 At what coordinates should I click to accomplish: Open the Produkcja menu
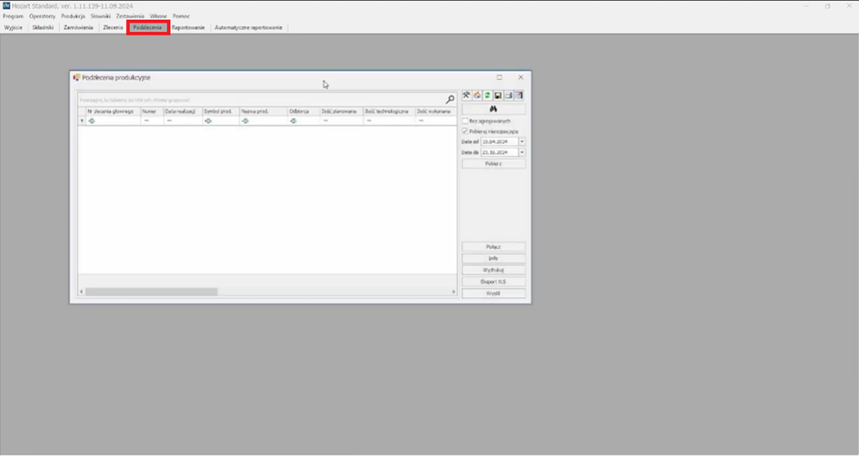pyautogui.click(x=73, y=16)
